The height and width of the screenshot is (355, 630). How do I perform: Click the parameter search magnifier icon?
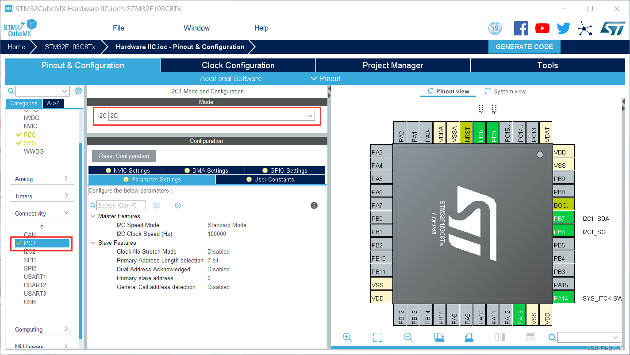(93, 205)
